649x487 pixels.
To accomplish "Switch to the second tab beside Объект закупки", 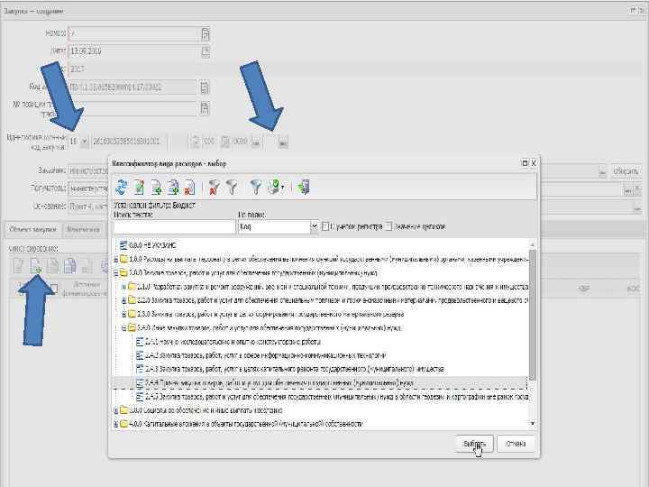I will (x=83, y=229).
